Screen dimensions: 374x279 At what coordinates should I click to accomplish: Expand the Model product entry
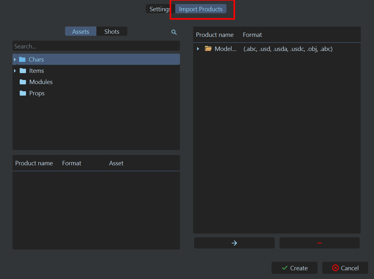click(x=198, y=49)
